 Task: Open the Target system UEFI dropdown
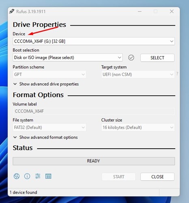138,74
